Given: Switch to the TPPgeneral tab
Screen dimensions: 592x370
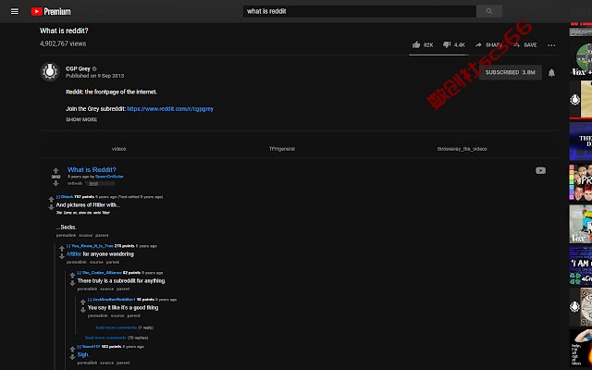Looking at the screenshot, I should [282, 149].
